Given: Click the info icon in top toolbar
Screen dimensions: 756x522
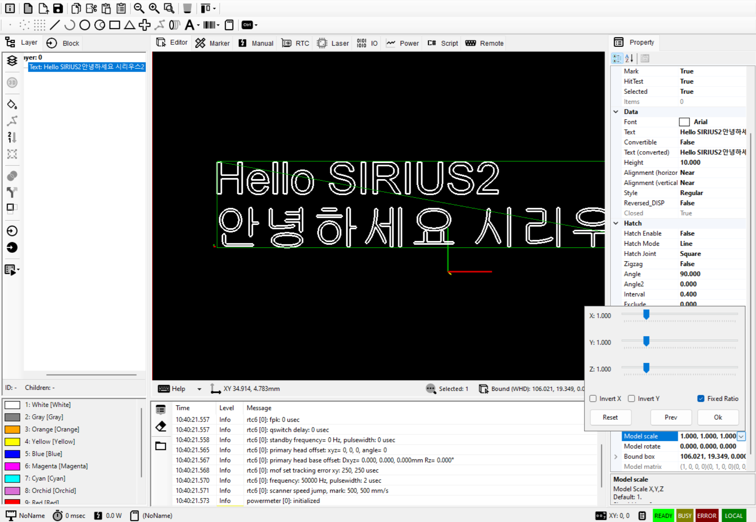Looking at the screenshot, I should (x=10, y=8).
